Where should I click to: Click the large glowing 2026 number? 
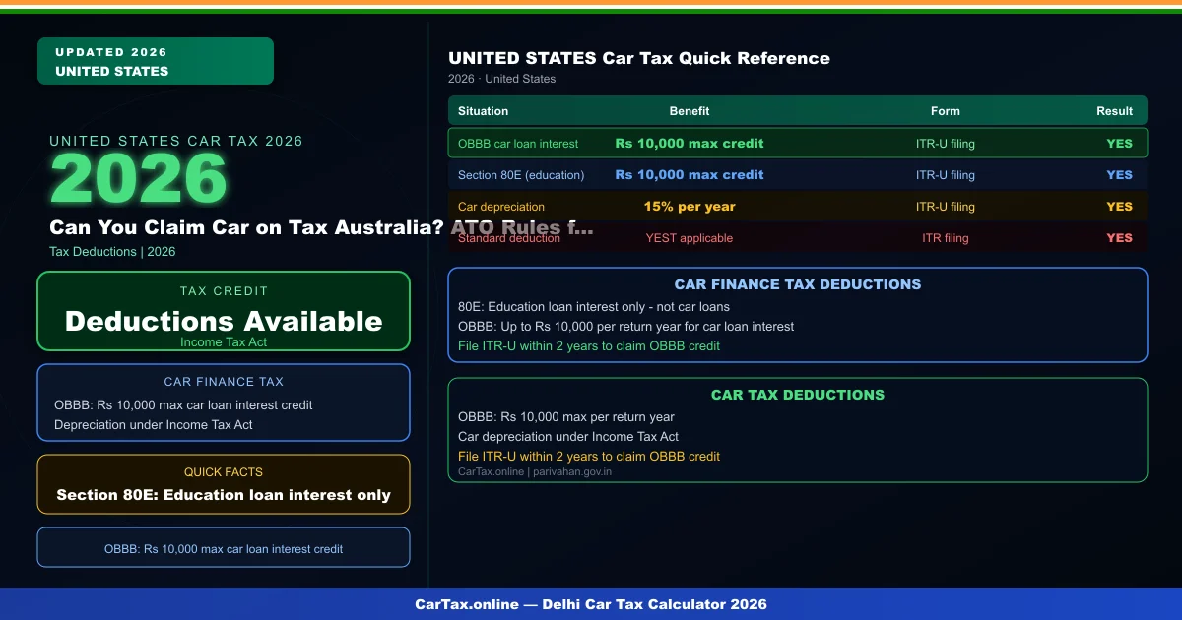click(x=139, y=179)
